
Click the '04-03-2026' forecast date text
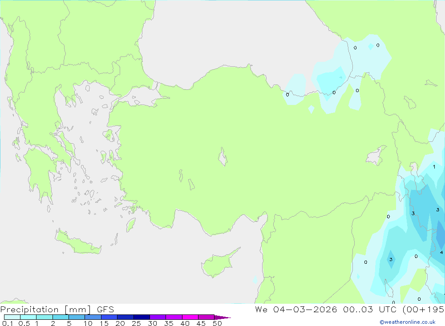(305, 309)
